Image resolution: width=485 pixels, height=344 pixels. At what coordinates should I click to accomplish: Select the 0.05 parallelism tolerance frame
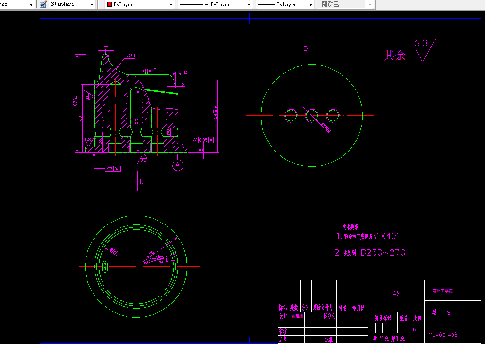(x=202, y=140)
